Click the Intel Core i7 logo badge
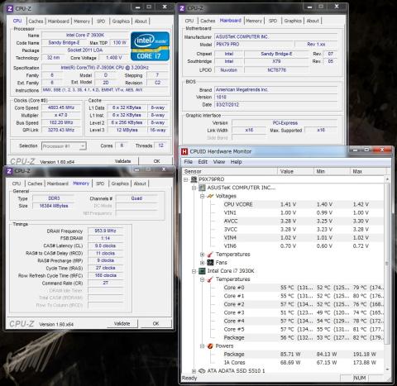The image size is (397, 386). (x=150, y=46)
